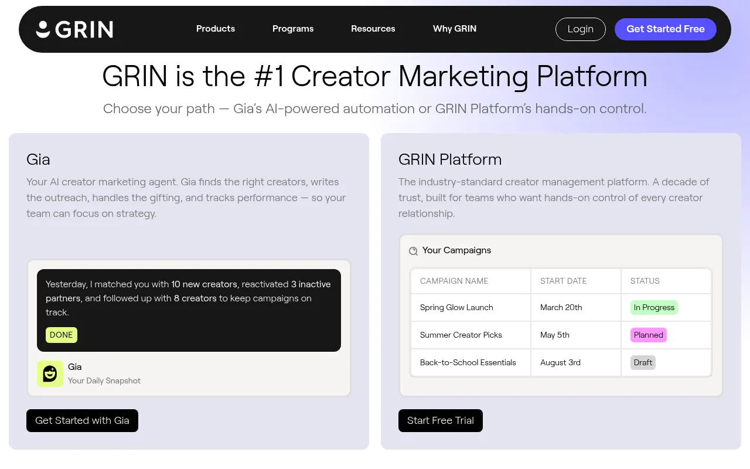The image size is (750, 469).
Task: Open the Resources dropdown
Action: (x=373, y=29)
